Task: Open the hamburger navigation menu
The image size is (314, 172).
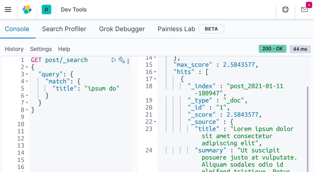Action: [x=8, y=9]
